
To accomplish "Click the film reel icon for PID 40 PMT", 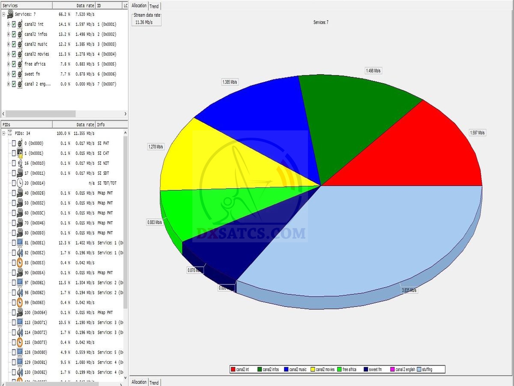I will pyautogui.click(x=20, y=193).
